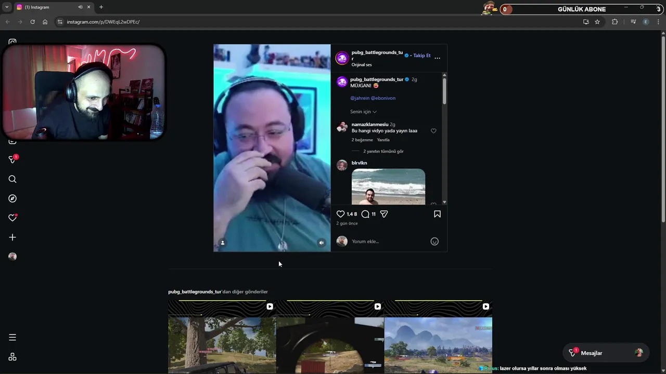Screen dimensions: 666x374
Task: Open the floating 'Mesajlar' messages button
Action: [x=606, y=353]
